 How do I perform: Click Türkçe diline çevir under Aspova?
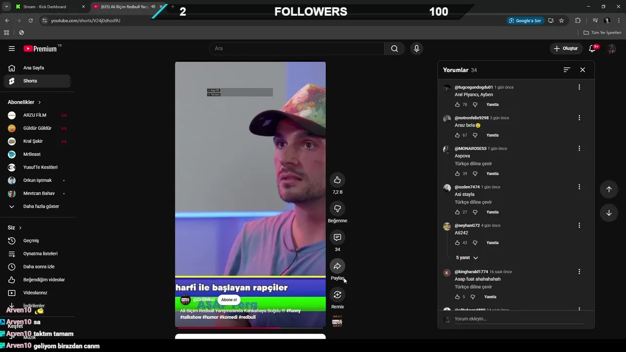(x=473, y=164)
